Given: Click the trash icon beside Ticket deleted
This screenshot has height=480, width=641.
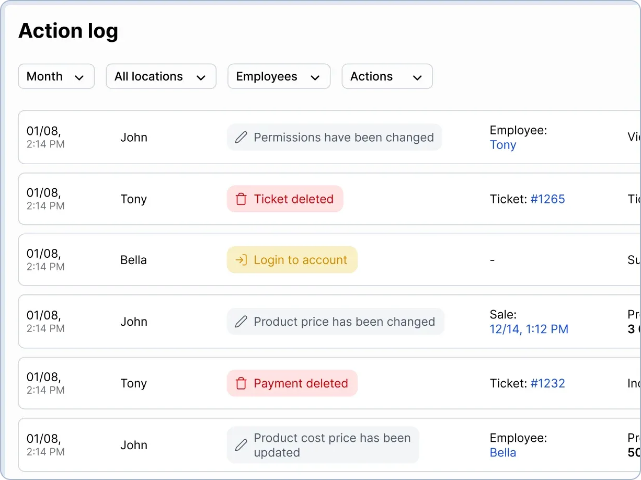Looking at the screenshot, I should (x=241, y=199).
